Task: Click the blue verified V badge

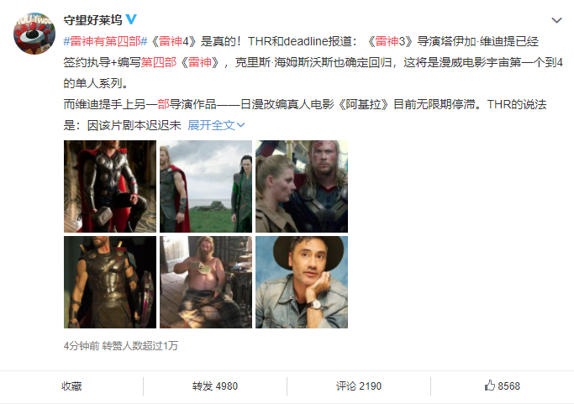Action: [x=131, y=19]
